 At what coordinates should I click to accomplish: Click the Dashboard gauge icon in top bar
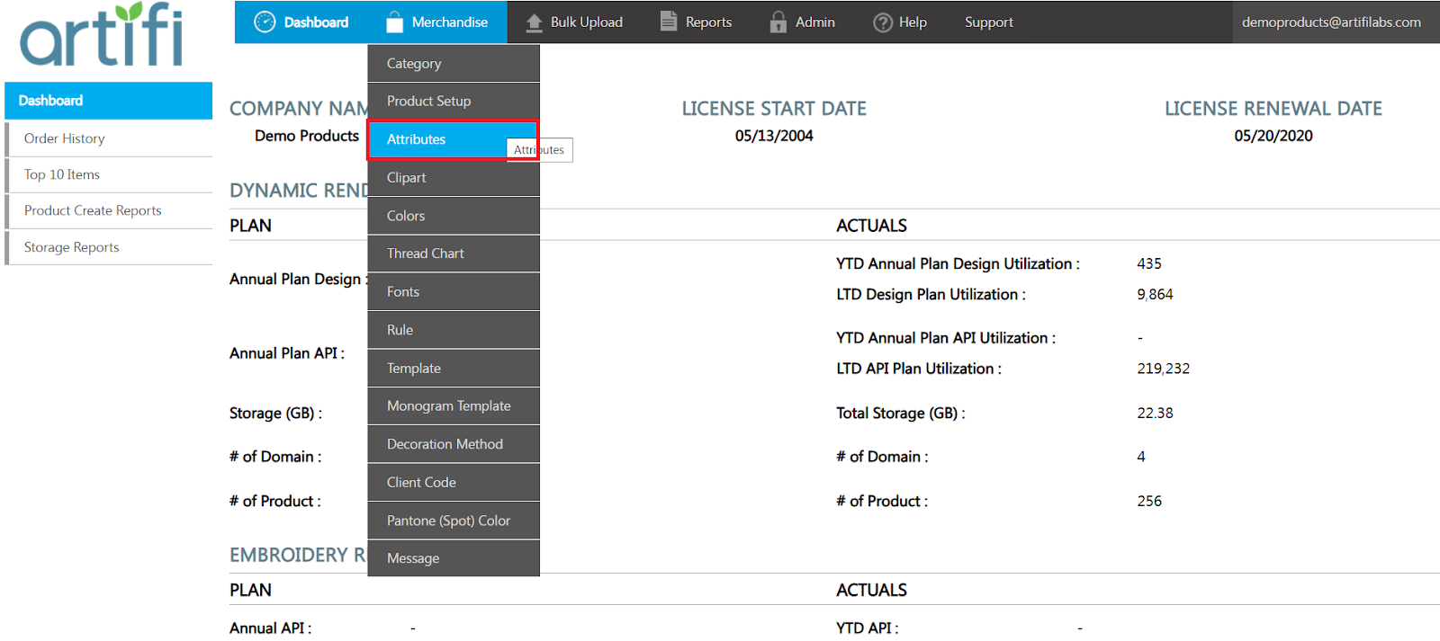[x=265, y=22]
